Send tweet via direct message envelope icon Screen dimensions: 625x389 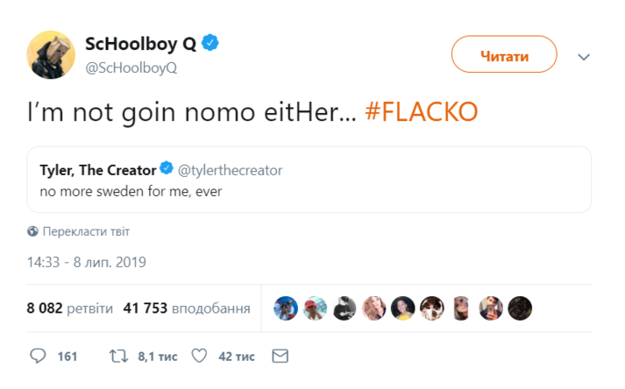click(x=281, y=357)
